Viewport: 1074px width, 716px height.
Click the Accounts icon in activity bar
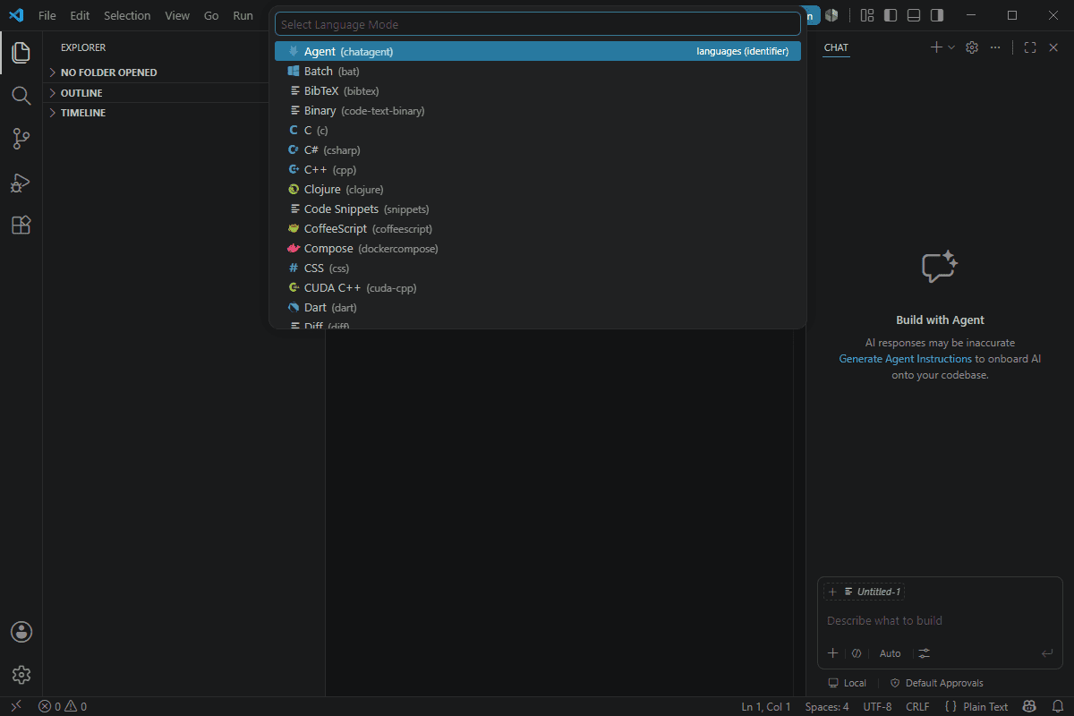click(21, 632)
